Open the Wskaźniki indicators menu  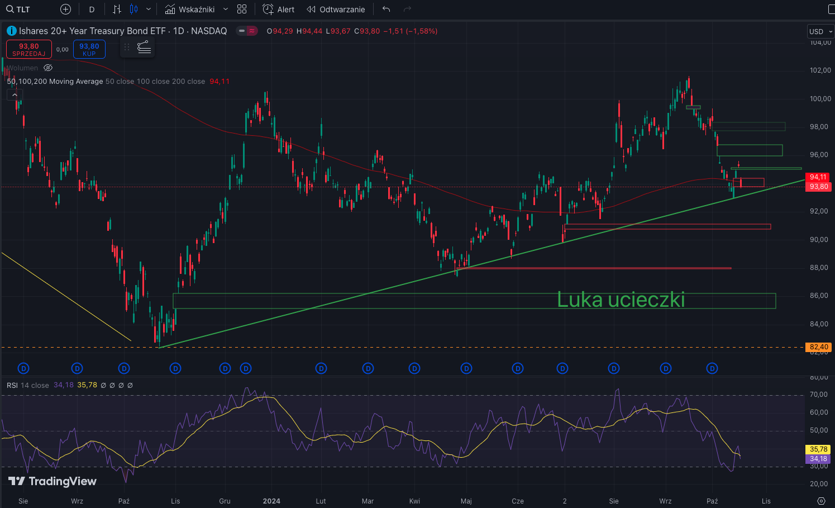pos(190,10)
